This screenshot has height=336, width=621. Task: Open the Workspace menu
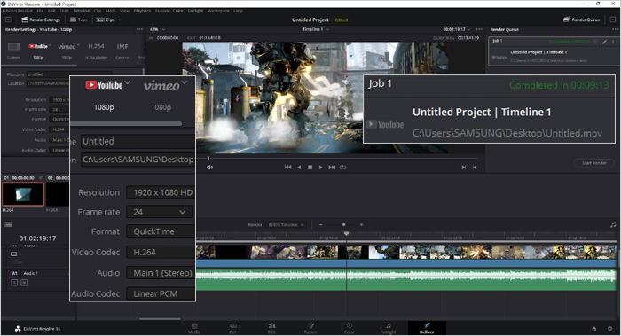218,11
